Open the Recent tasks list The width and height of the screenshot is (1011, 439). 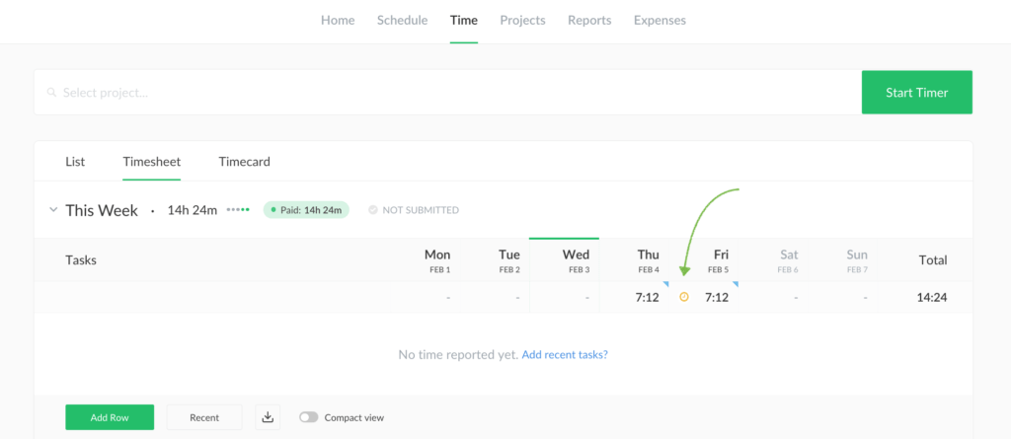(204, 417)
